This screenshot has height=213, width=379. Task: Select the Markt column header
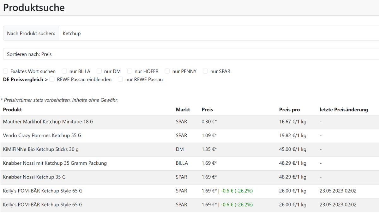point(183,110)
